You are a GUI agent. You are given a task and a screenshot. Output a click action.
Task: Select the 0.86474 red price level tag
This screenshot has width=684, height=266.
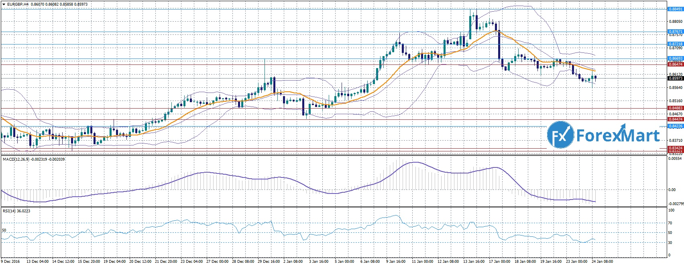675,64
